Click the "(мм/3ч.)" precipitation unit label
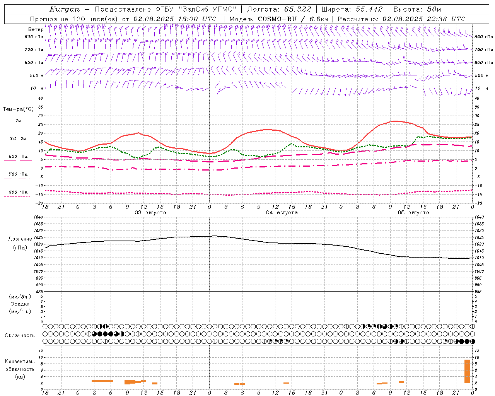Screen dimensions: 495x396 tap(20, 297)
